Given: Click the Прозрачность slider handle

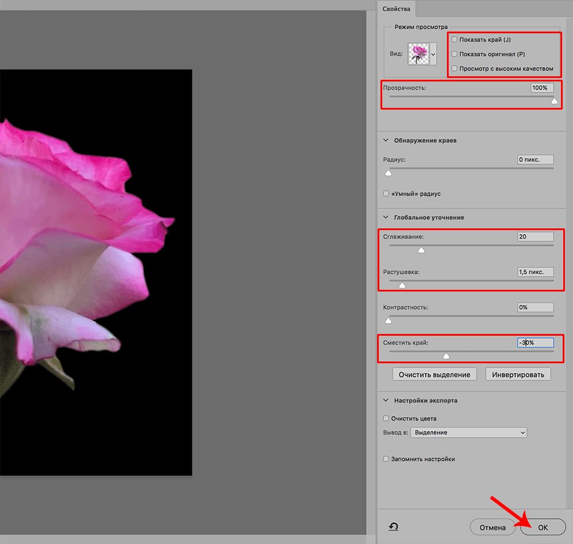Looking at the screenshot, I should coord(554,101).
